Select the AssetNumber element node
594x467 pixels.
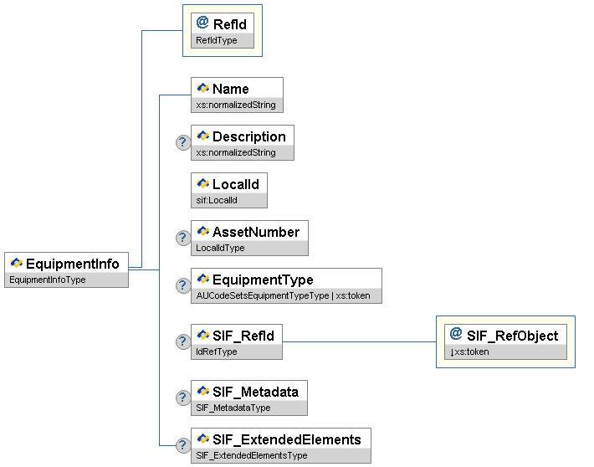[255, 232]
